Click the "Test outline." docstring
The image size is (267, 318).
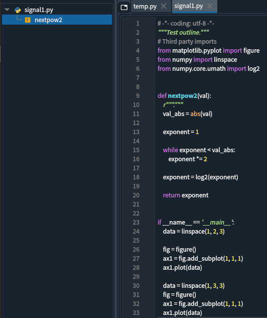coord(184,33)
